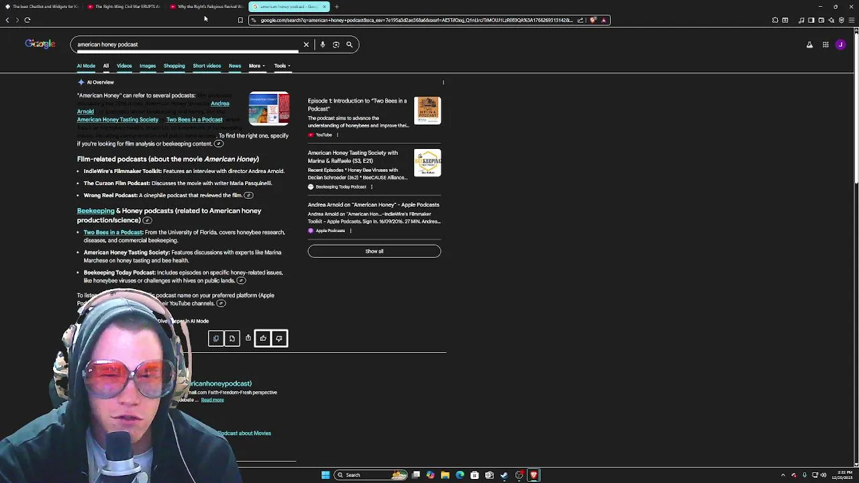Viewport: 859px width, 483px height.
Task: Close the american honey podcast tab
Action: pyautogui.click(x=324, y=7)
